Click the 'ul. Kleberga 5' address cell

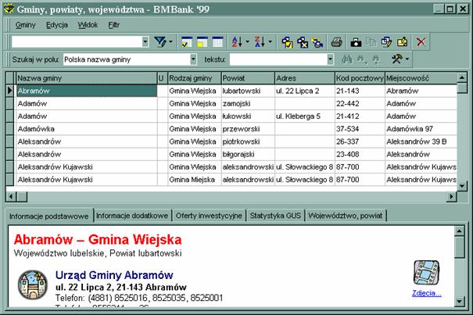pyautogui.click(x=305, y=116)
